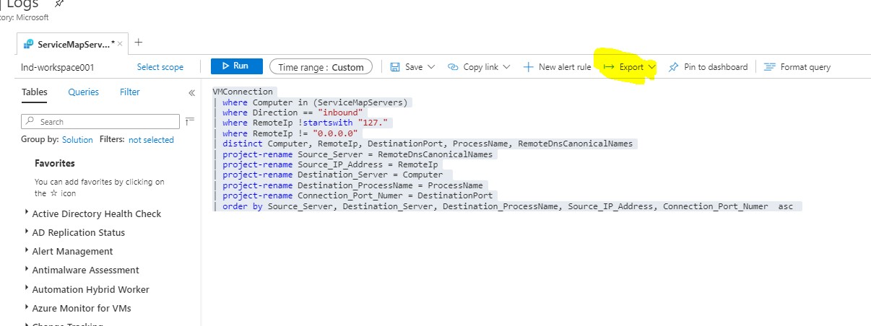The height and width of the screenshot is (326, 871).
Task: Click the pin icon beside the Logs title
Action: [58, 4]
